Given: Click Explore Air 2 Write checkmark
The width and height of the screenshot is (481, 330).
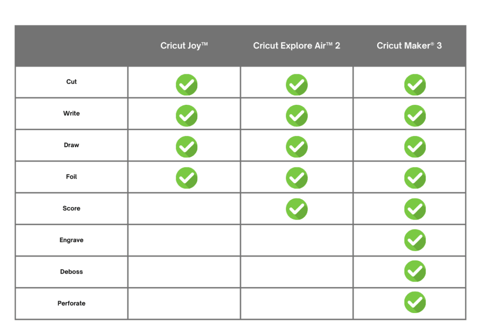Looking at the screenshot, I should [x=296, y=116].
